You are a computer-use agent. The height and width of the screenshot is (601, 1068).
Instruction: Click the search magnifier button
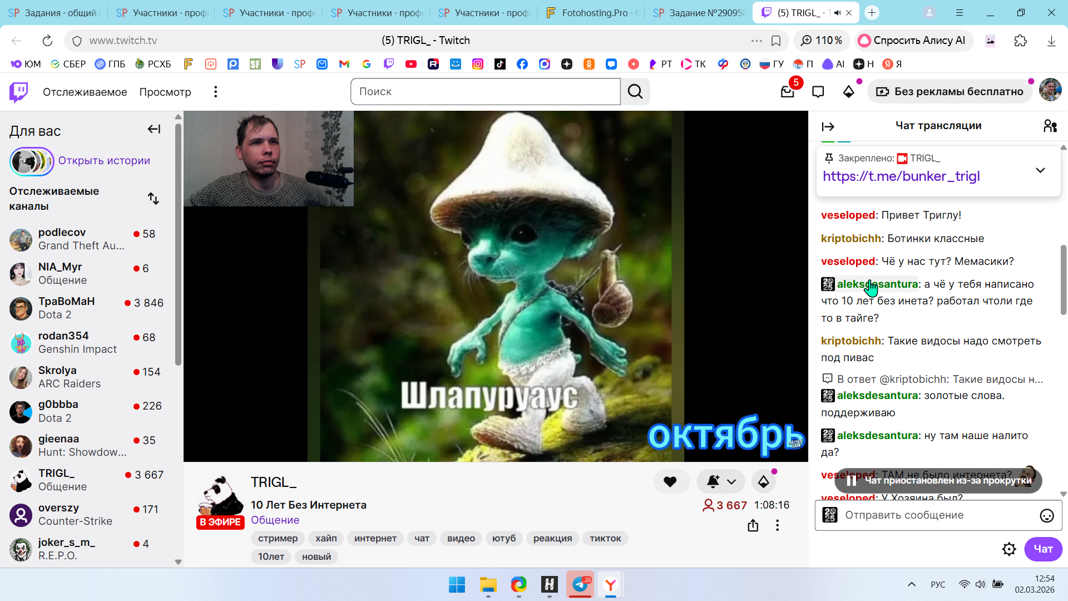(x=635, y=92)
